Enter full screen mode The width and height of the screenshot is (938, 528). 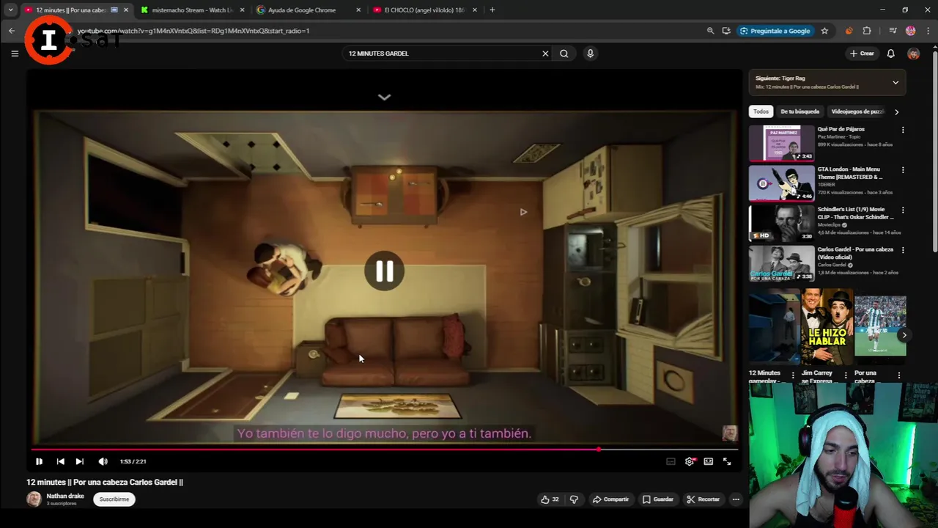[x=727, y=461]
